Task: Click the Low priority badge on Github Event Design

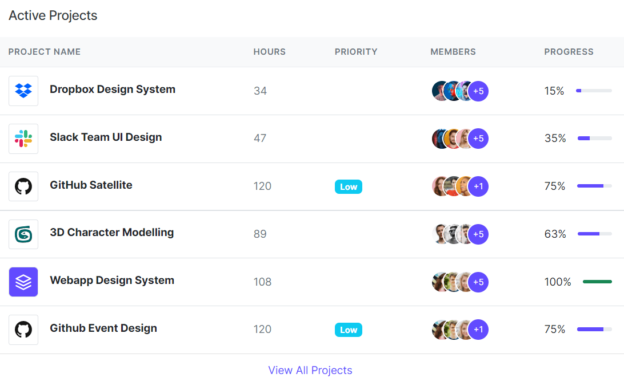Action: (348, 330)
